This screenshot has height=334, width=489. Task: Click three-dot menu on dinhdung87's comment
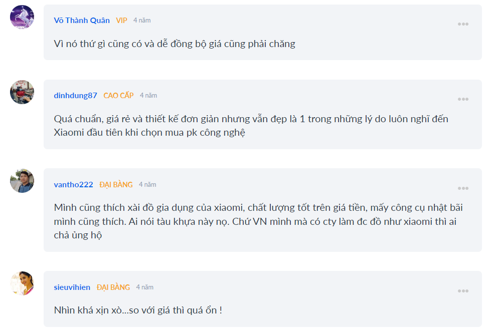[462, 99]
